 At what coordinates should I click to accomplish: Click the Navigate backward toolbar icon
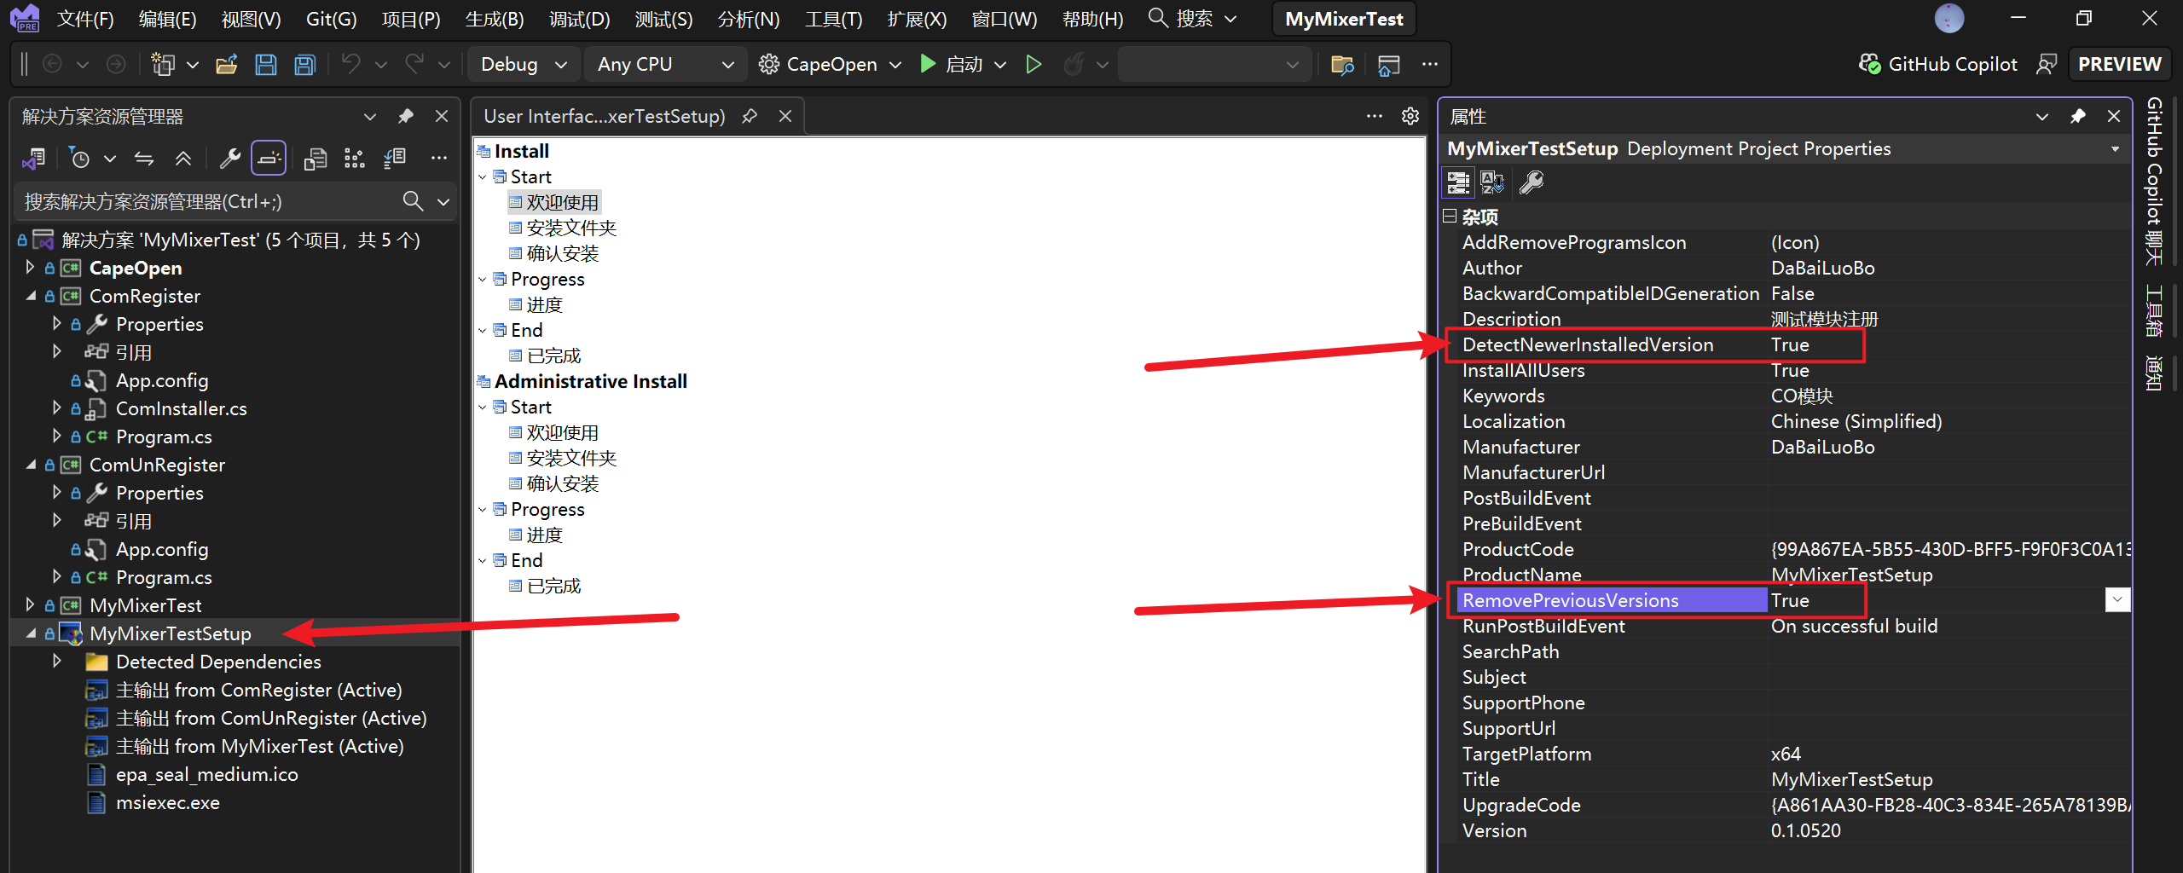[x=52, y=64]
